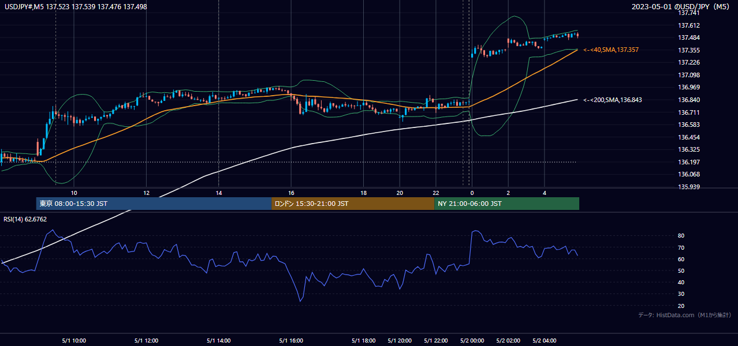Click RSI scale value 50
Image resolution: width=738 pixels, height=346 pixels.
pos(681,270)
